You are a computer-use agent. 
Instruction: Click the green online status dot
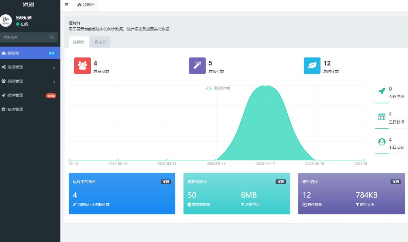click(x=18, y=24)
